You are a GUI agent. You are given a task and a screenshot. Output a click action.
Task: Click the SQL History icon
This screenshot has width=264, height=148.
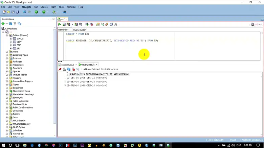[x=111, y=24]
